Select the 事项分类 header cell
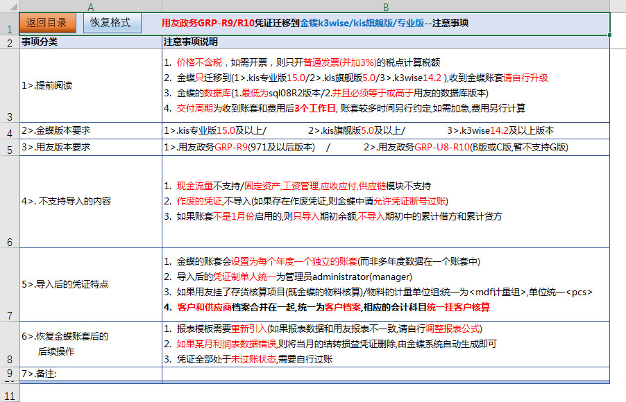 coord(91,42)
